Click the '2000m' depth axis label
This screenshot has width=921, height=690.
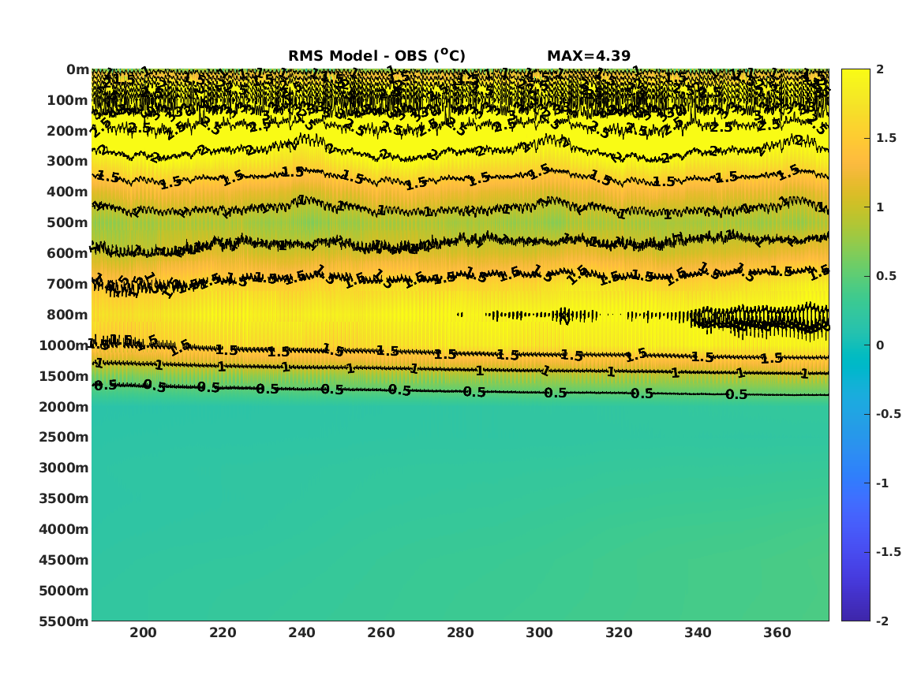click(64, 407)
